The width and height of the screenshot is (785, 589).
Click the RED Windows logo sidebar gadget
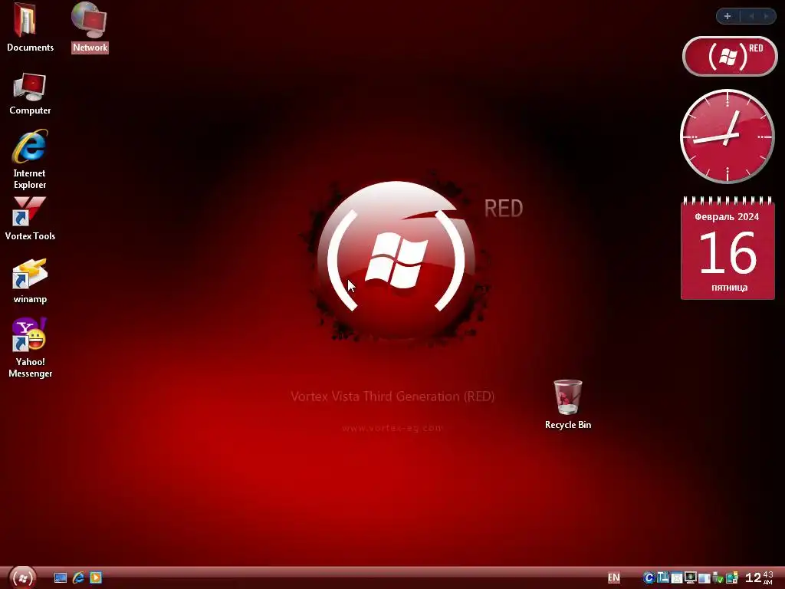coord(730,56)
